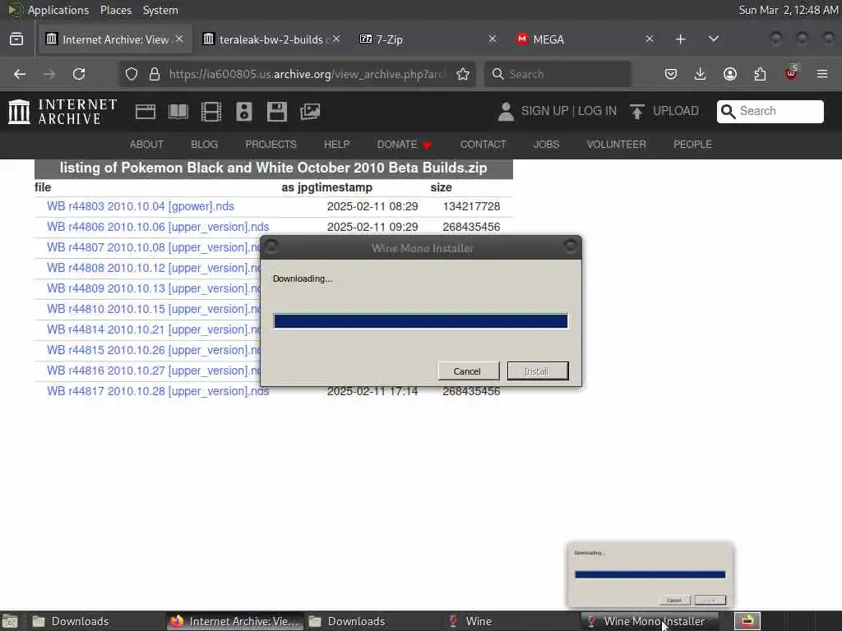Click the uBlock Origin extension icon
842x631 pixels.
(791, 73)
